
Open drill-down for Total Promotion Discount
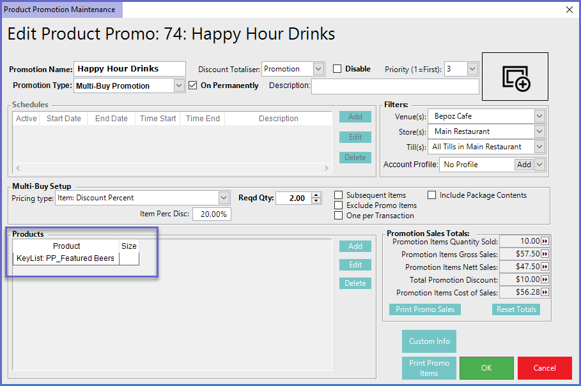(545, 279)
